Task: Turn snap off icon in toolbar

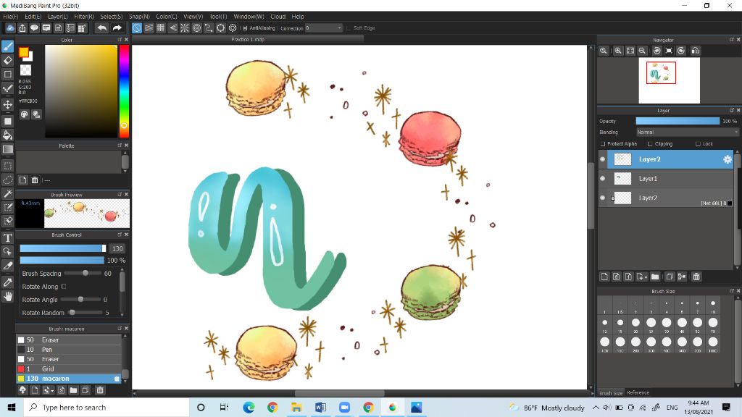Action: [136, 28]
